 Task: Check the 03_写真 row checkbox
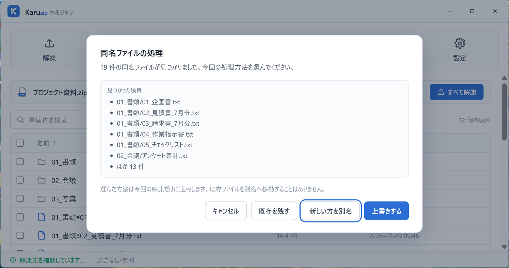pos(20,199)
